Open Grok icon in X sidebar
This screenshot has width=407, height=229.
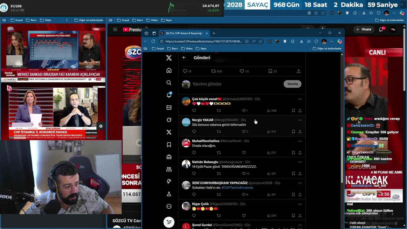pos(169,120)
